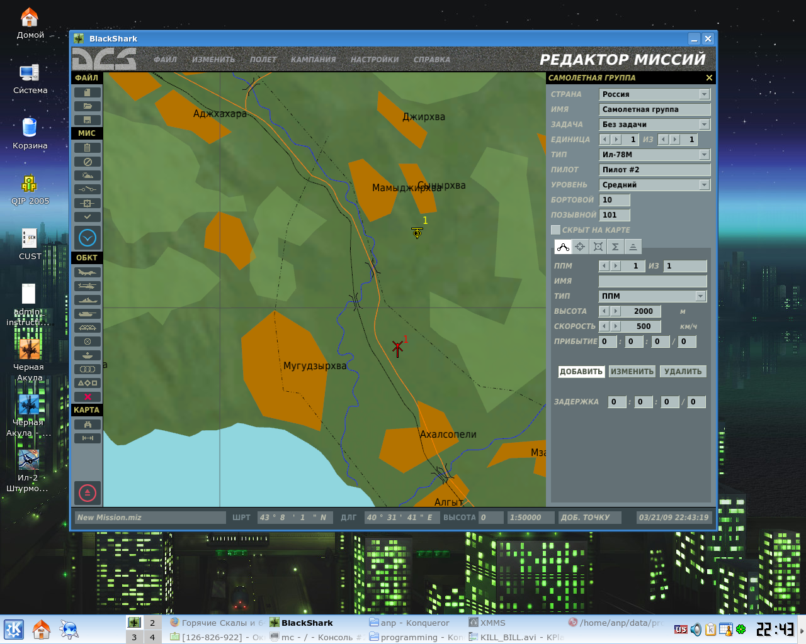
Task: Open the Изменить menu
Action: (213, 60)
